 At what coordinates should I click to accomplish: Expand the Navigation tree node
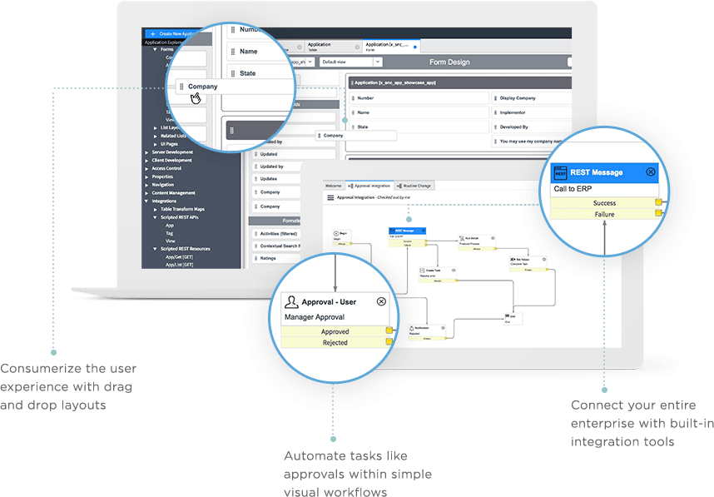pyautogui.click(x=146, y=185)
